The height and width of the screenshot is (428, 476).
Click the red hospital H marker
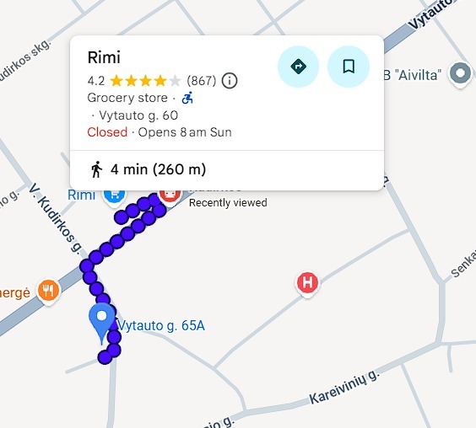tap(307, 283)
